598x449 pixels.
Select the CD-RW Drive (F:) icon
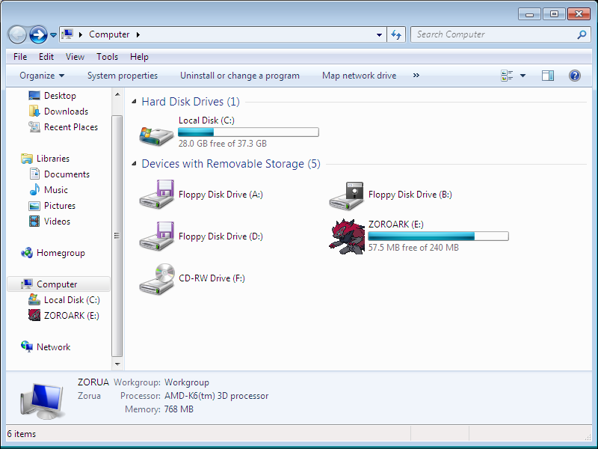coord(157,278)
